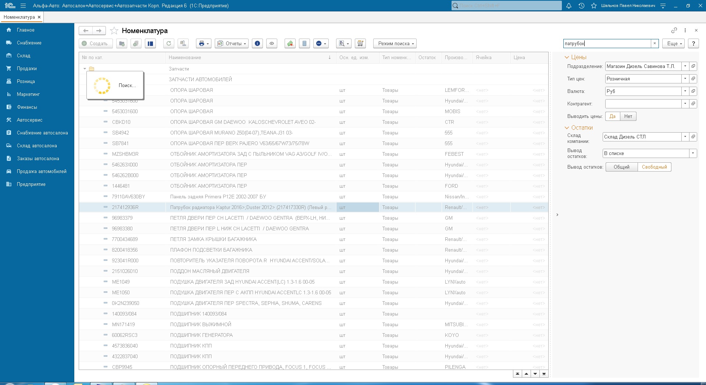Toggle the hierarchical view panel icon
The image size is (706, 385).
(150, 43)
